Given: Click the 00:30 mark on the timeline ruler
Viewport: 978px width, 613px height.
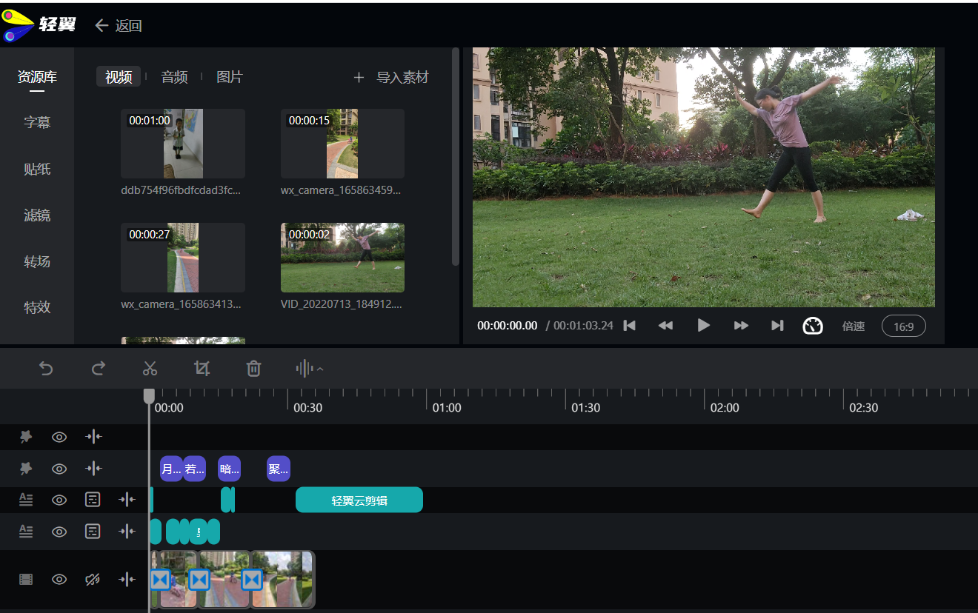Looking at the screenshot, I should point(307,407).
